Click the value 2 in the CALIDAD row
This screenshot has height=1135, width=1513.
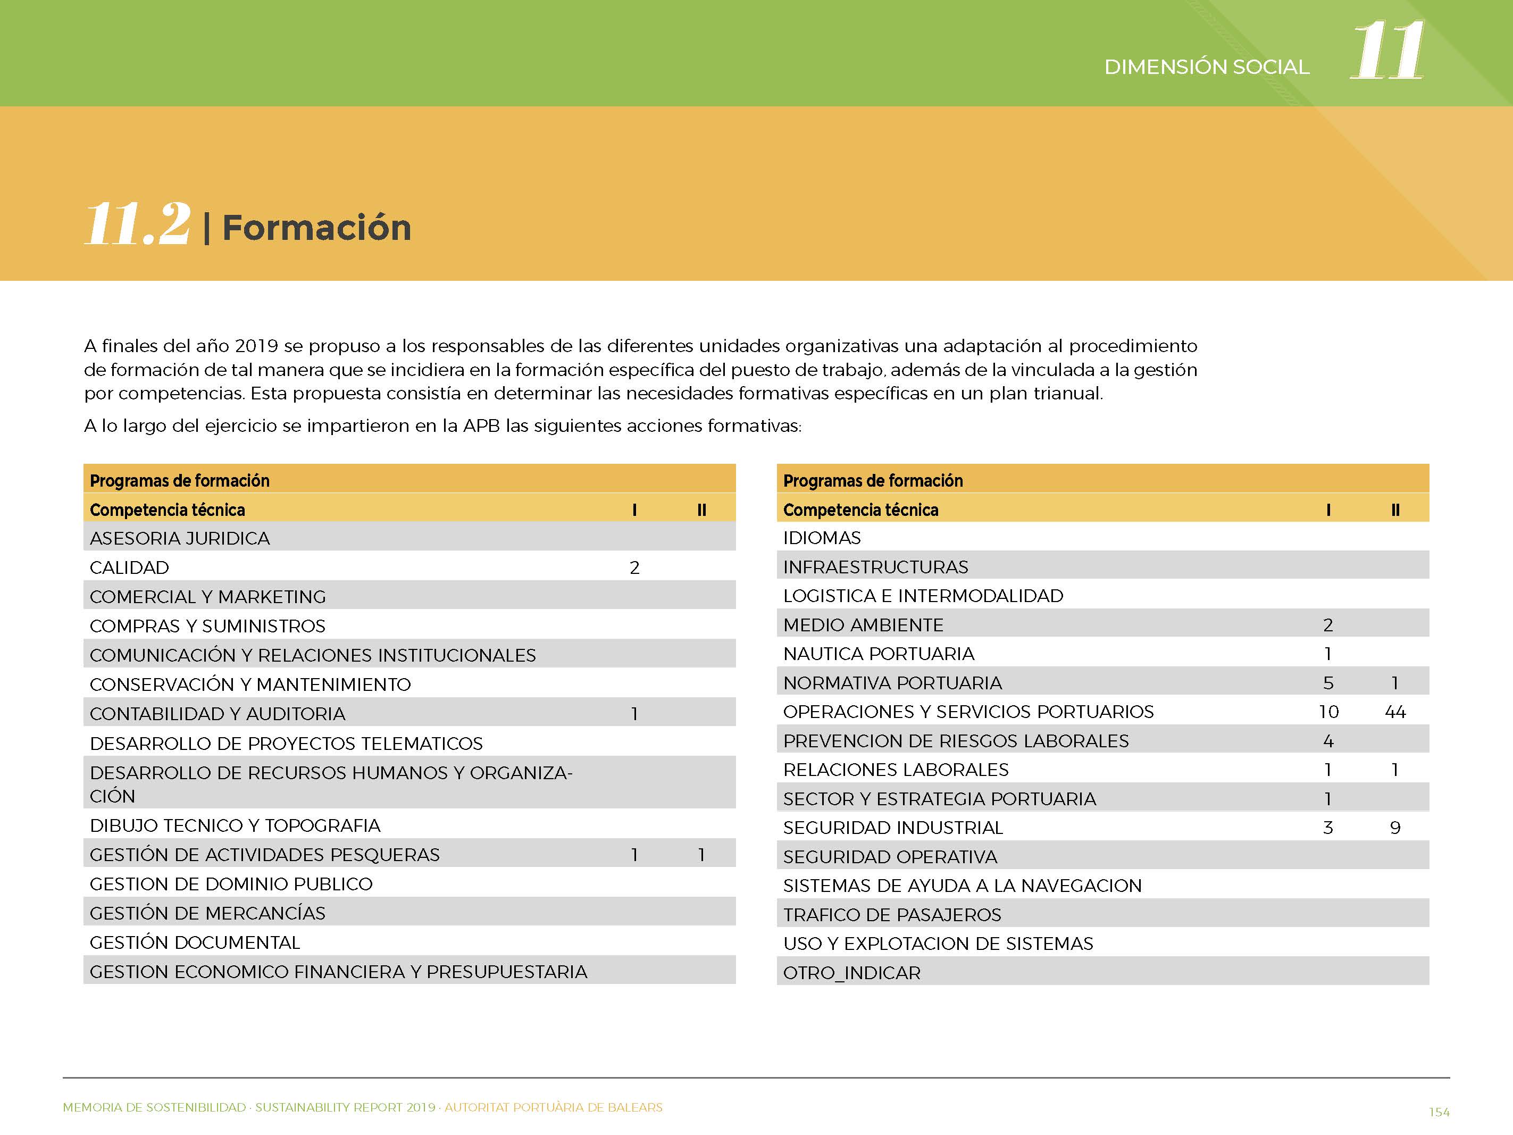[635, 567]
